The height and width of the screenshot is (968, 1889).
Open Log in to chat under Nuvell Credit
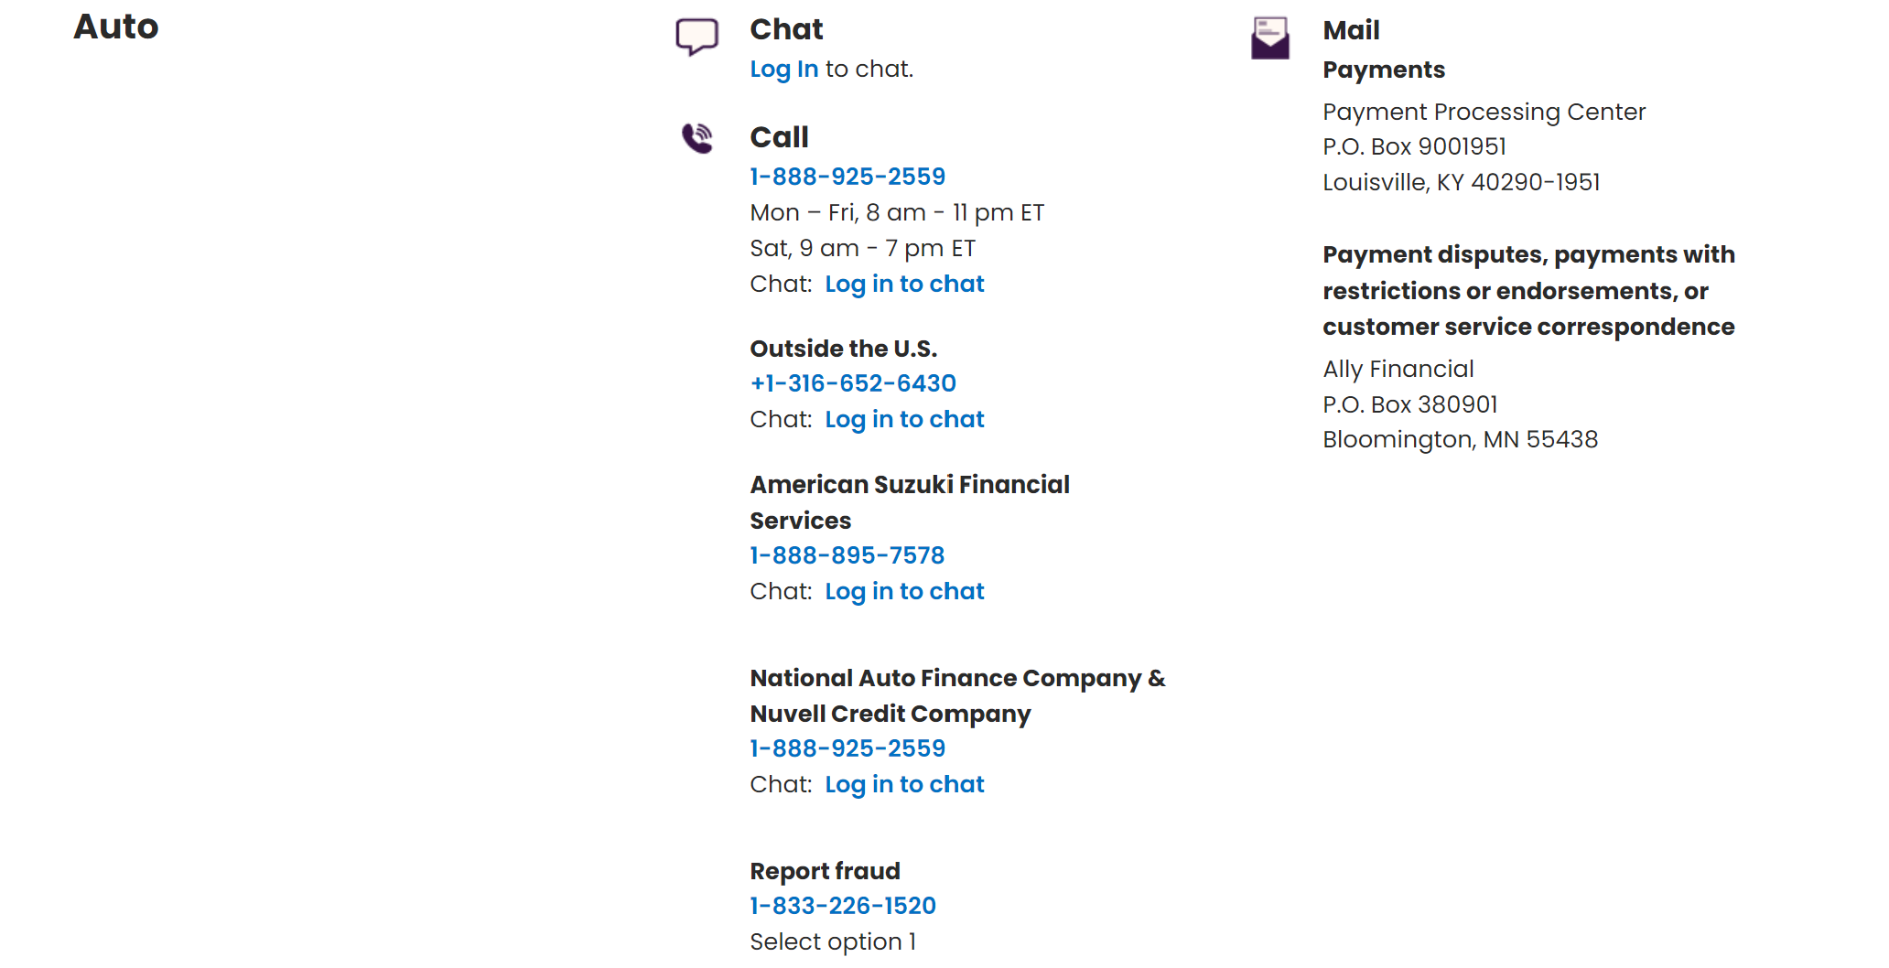coord(904,785)
